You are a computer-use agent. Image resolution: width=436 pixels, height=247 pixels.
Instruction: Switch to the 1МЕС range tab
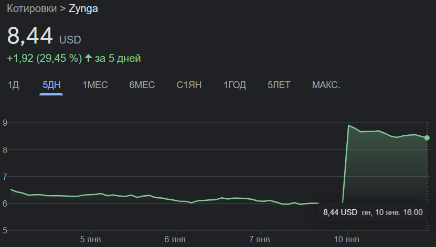pos(95,85)
